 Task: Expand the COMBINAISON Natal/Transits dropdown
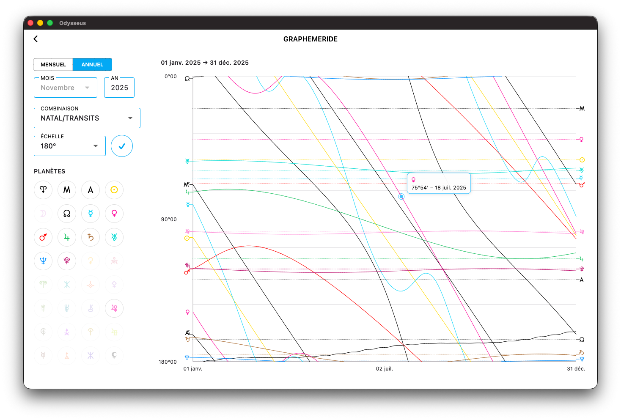coord(87,118)
